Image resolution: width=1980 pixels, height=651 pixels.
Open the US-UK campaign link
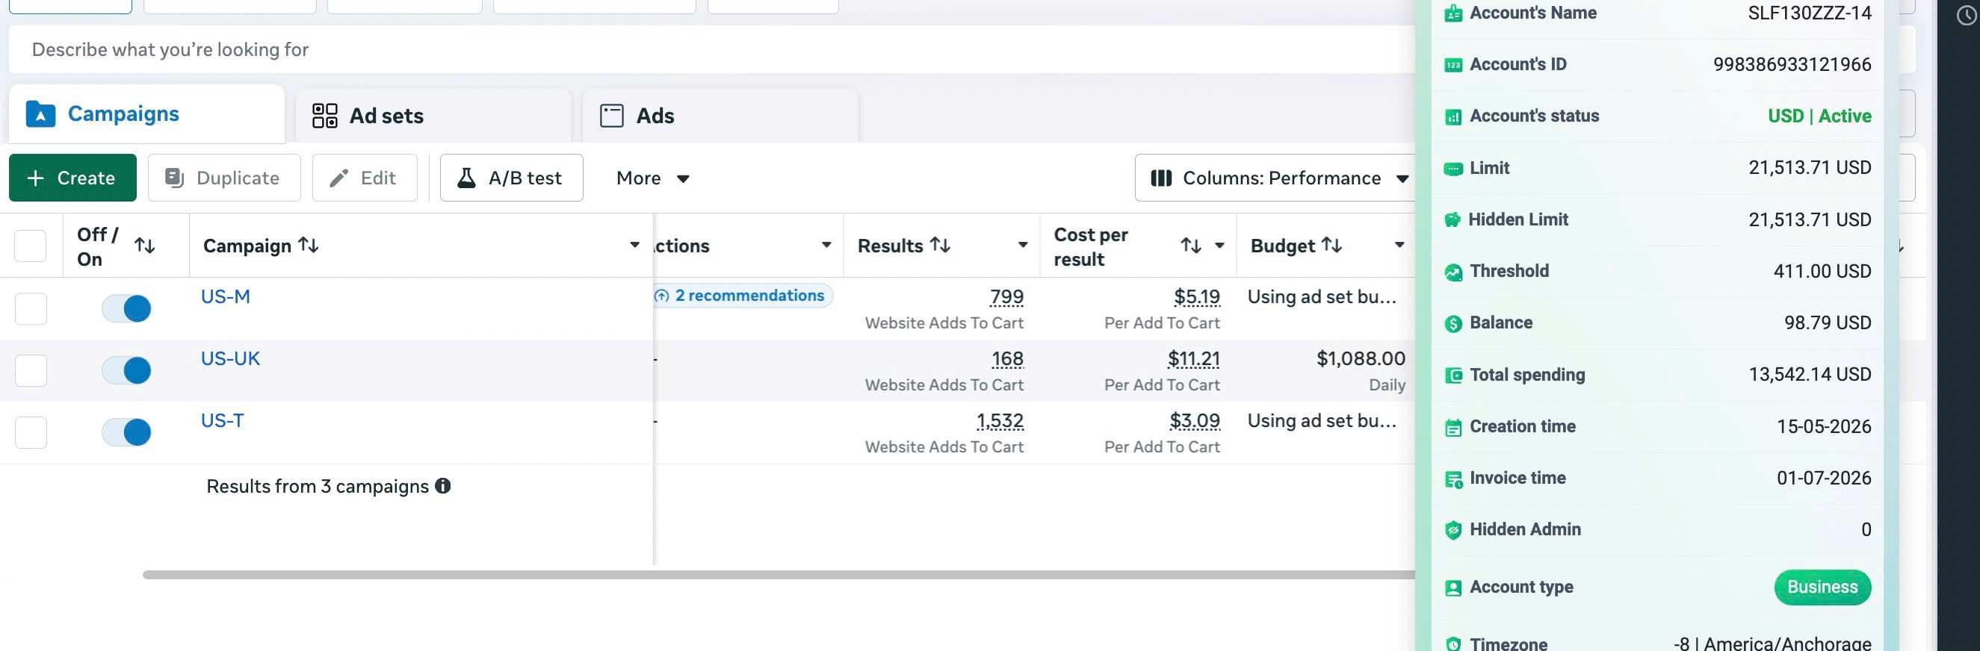pyautogui.click(x=231, y=358)
